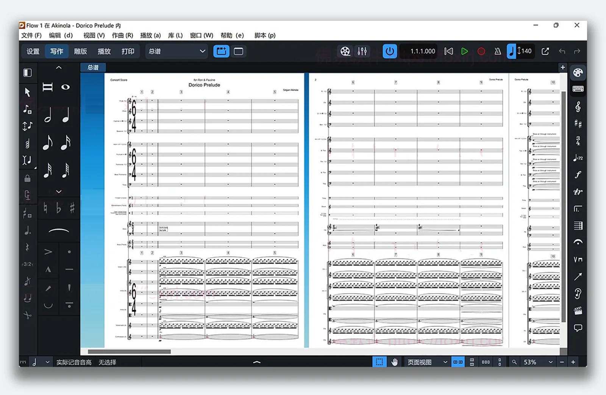Open the Mixer window

coord(362,51)
